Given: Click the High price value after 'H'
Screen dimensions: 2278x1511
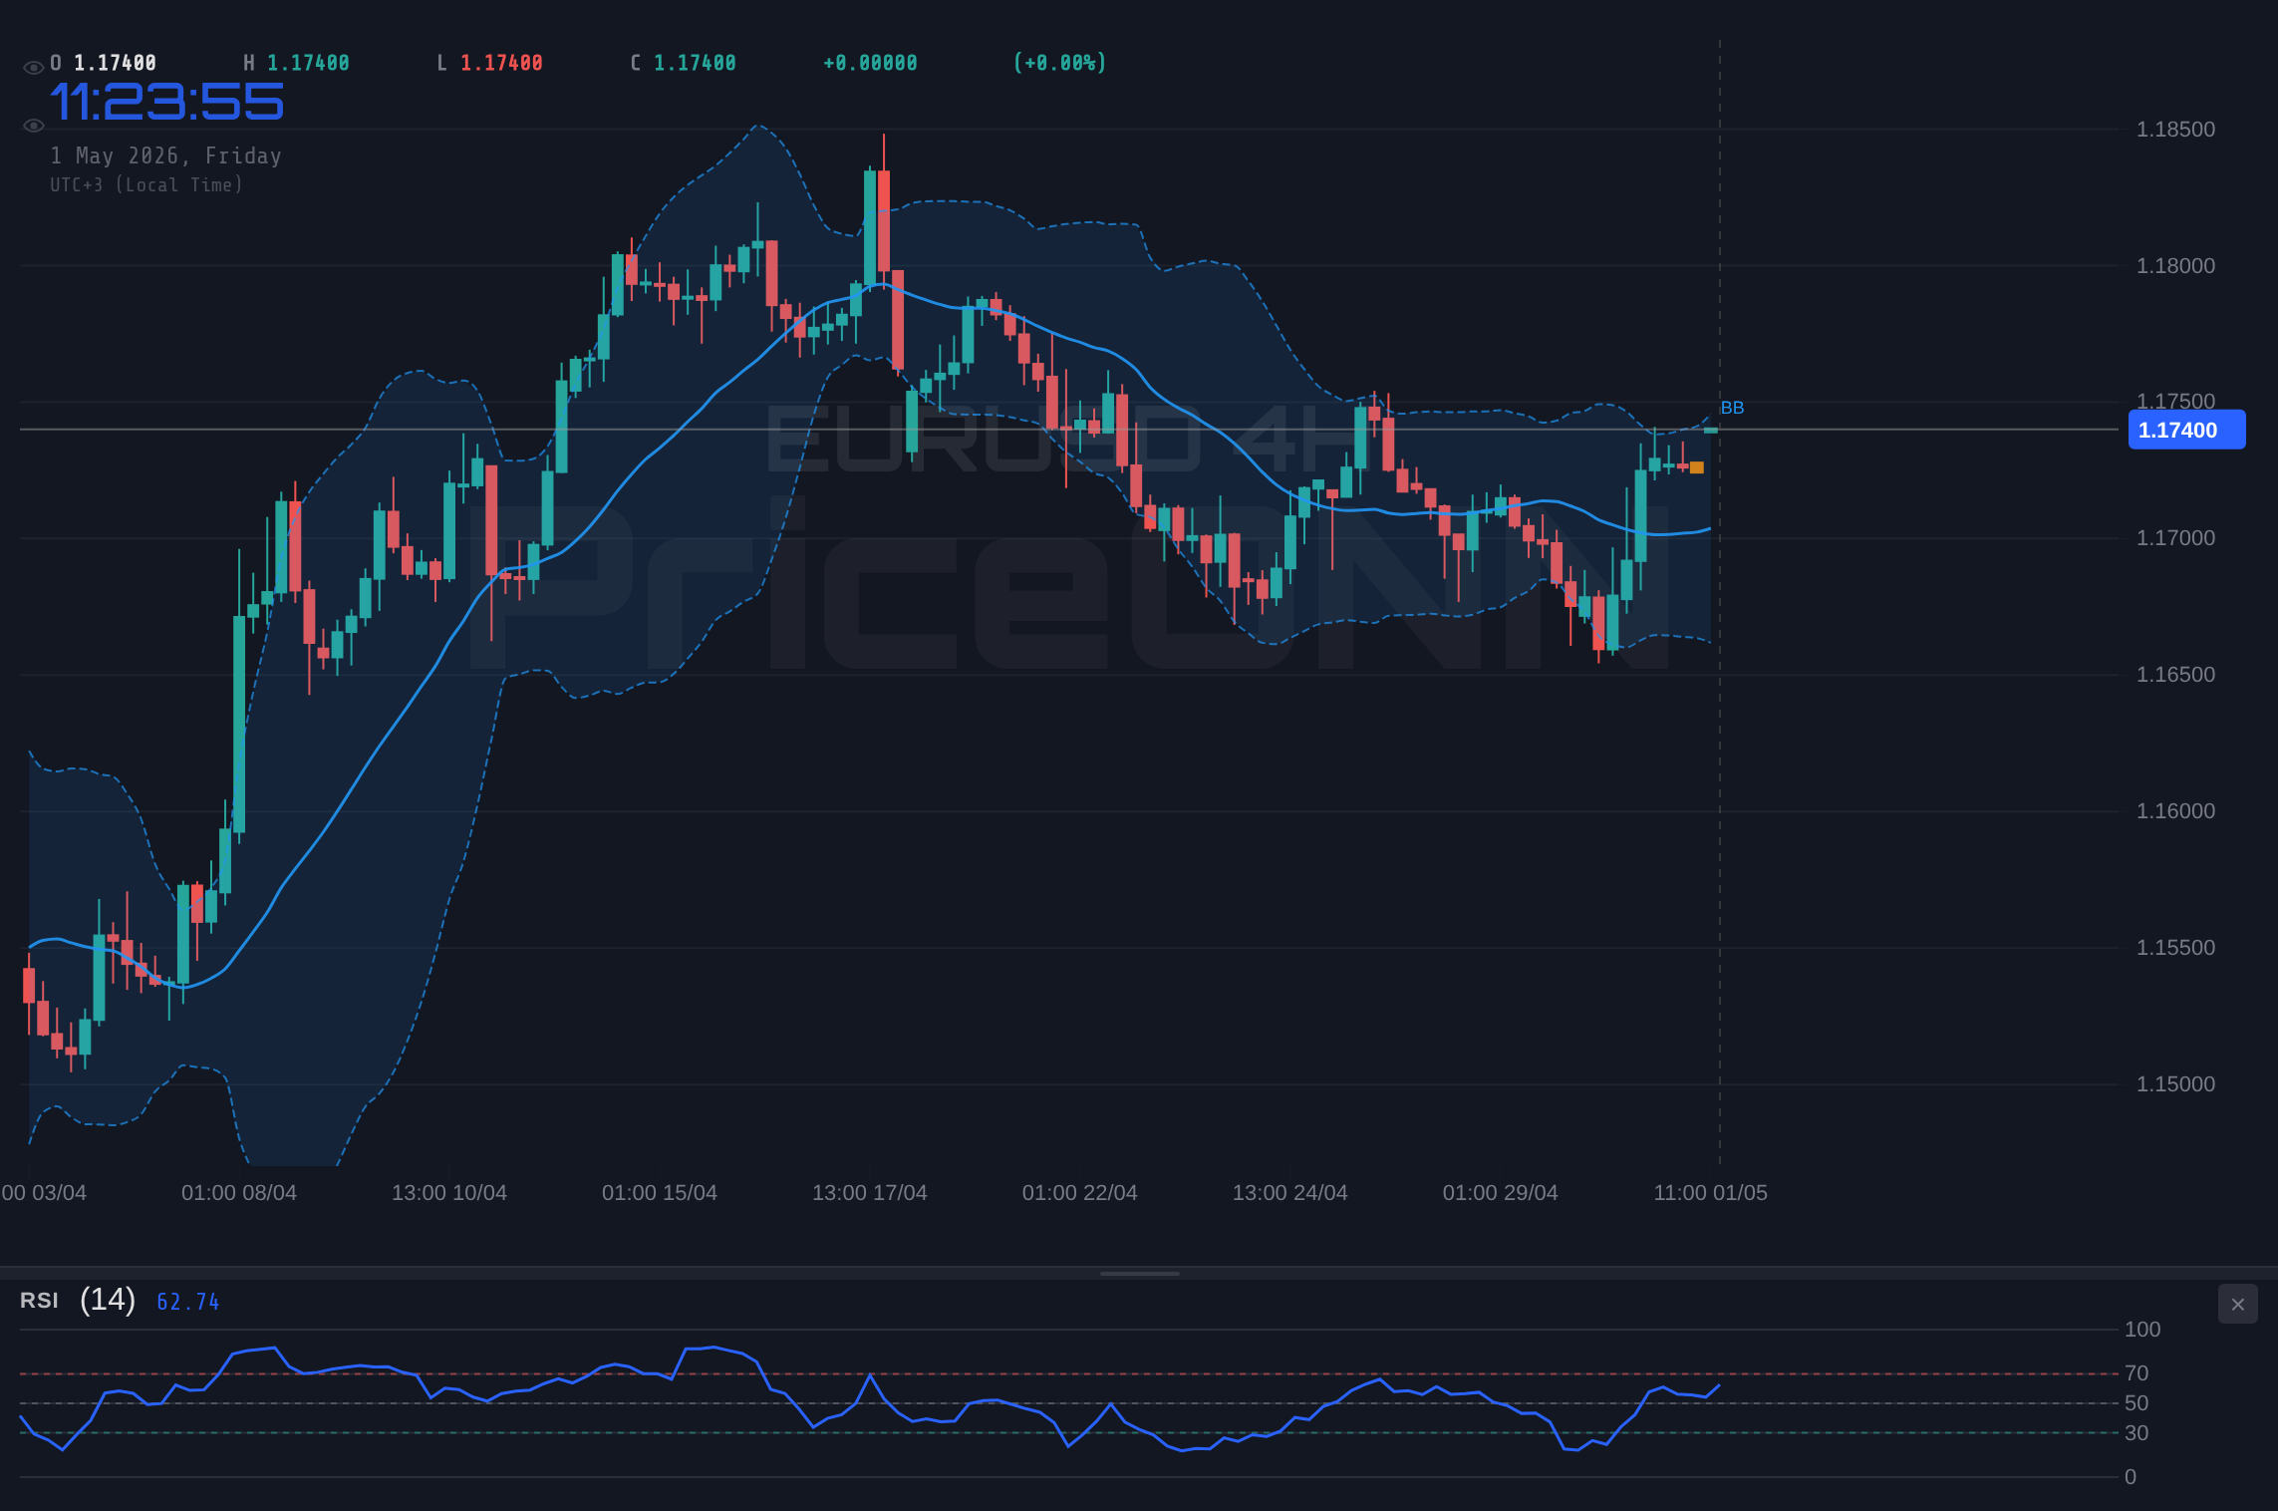Looking at the screenshot, I should tap(308, 64).
